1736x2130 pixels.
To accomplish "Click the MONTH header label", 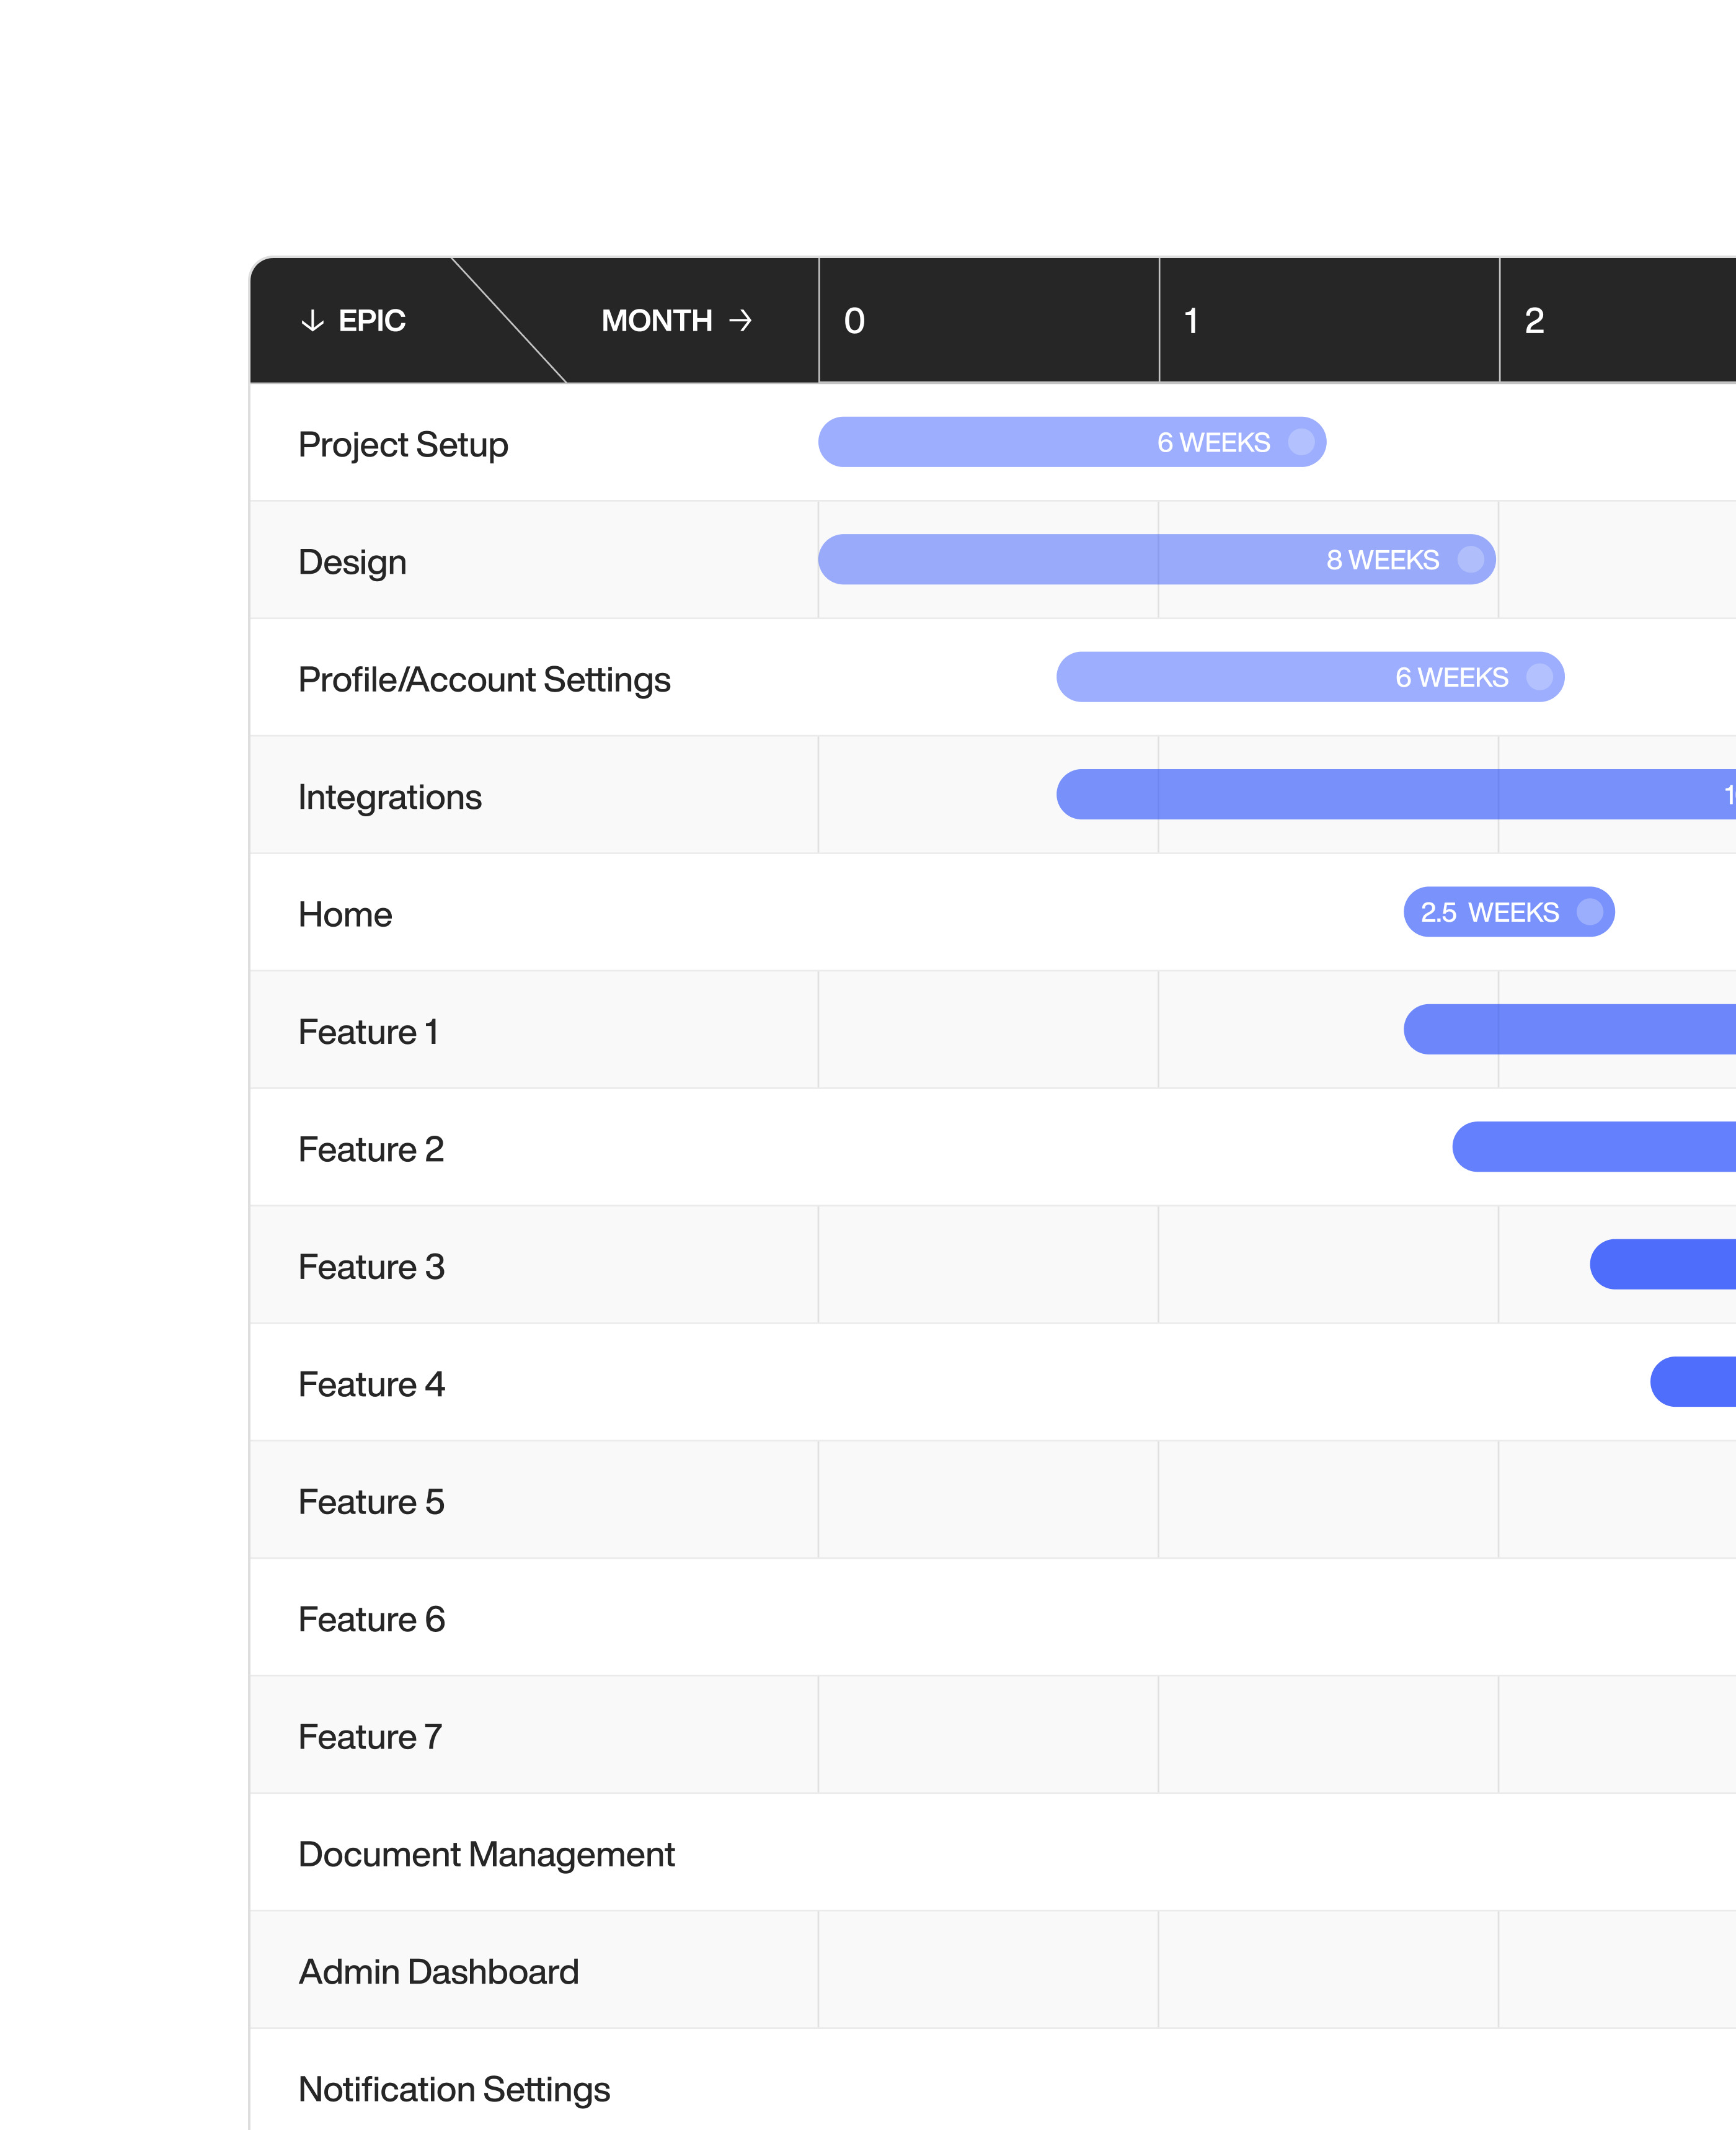I will coord(656,320).
